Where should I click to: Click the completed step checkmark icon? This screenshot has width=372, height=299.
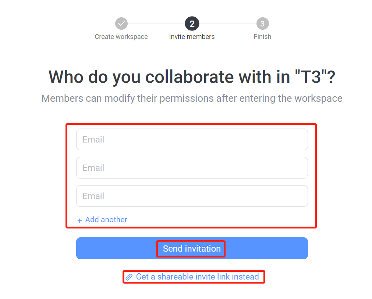(121, 24)
